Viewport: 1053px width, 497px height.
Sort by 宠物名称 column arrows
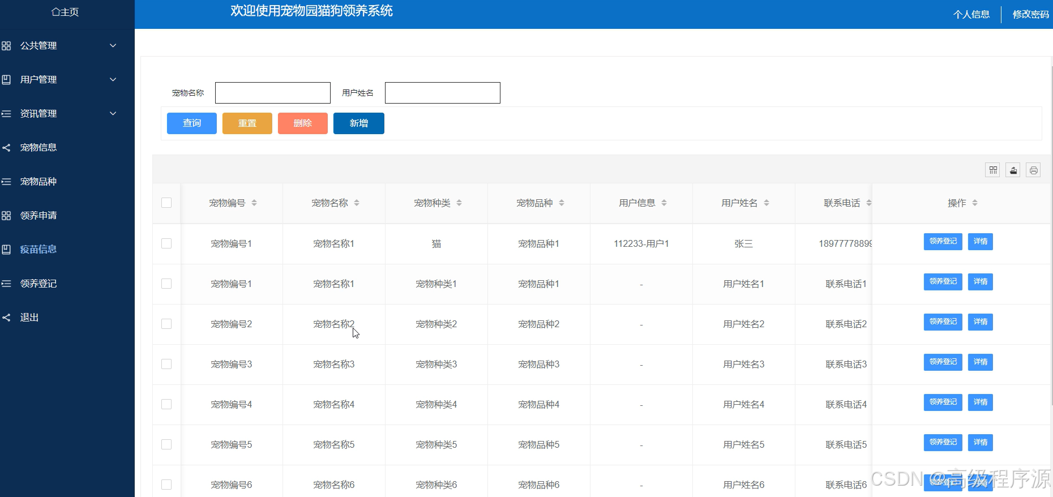click(x=357, y=203)
